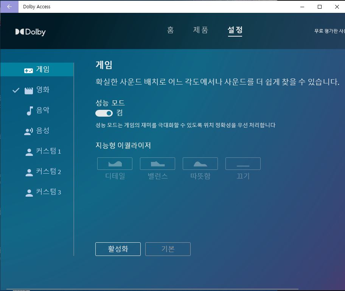Choose the 끄기 equalizer off icon
345x291 pixels.
(243, 163)
